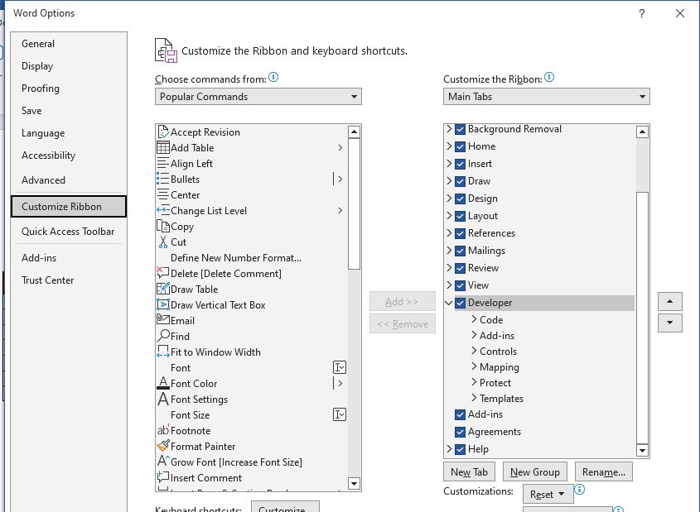700x512 pixels.
Task: Open the Customize the Ribbon dropdown
Action: pyautogui.click(x=546, y=97)
